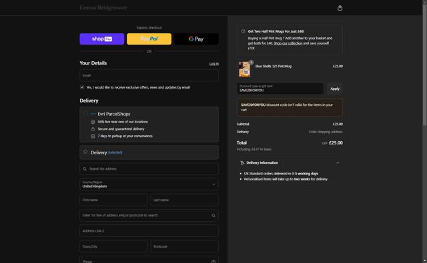Collapse the Delivery Information section chevron

tap(338, 162)
